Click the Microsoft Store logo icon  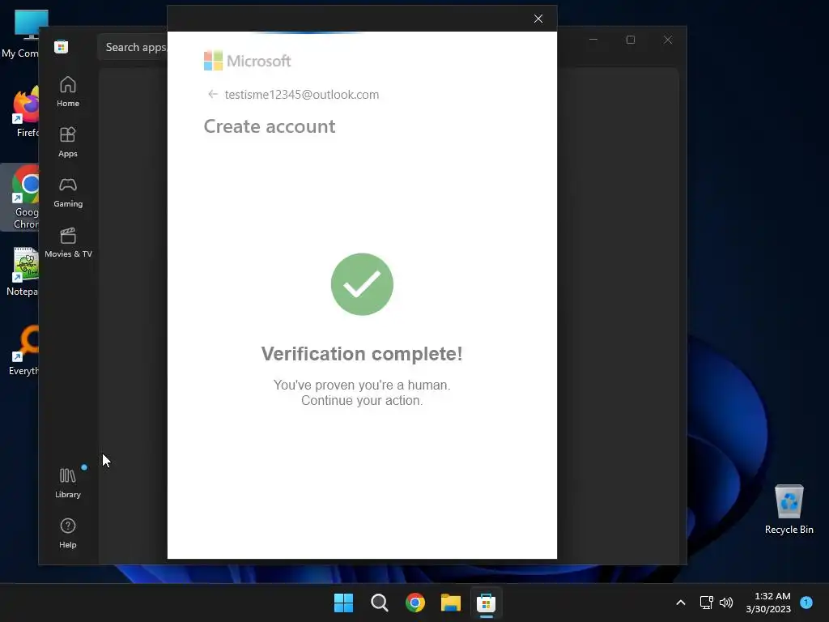click(x=61, y=46)
